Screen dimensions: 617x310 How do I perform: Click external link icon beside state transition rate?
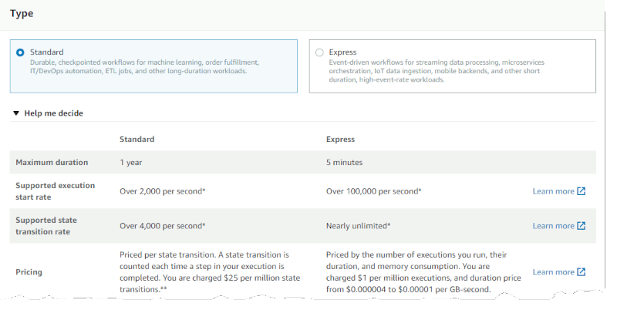[582, 226]
